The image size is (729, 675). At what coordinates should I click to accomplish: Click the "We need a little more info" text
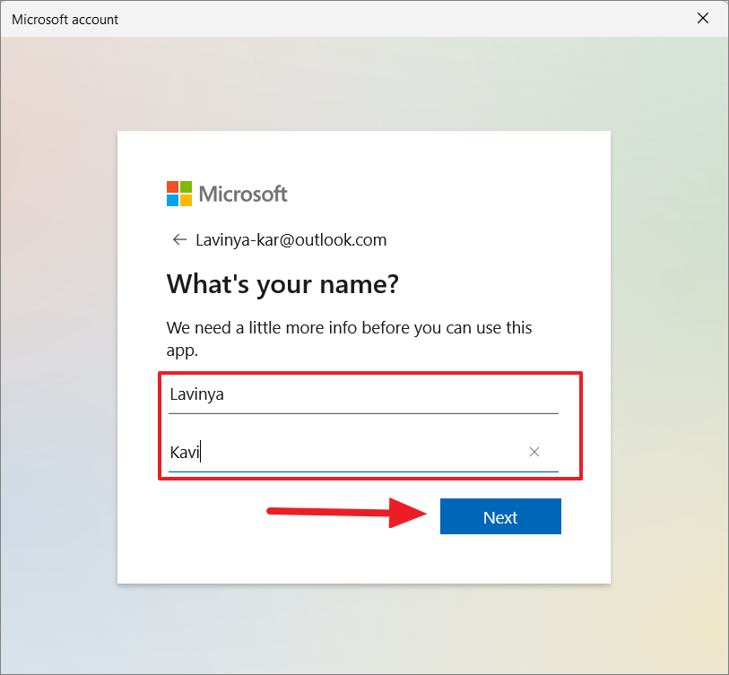349,339
